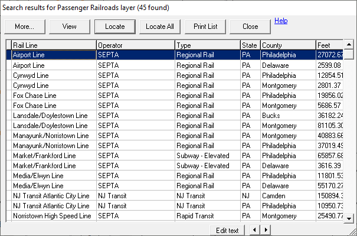Sort by the Rail Line column header
The image size is (357, 236).
[x=53, y=45]
